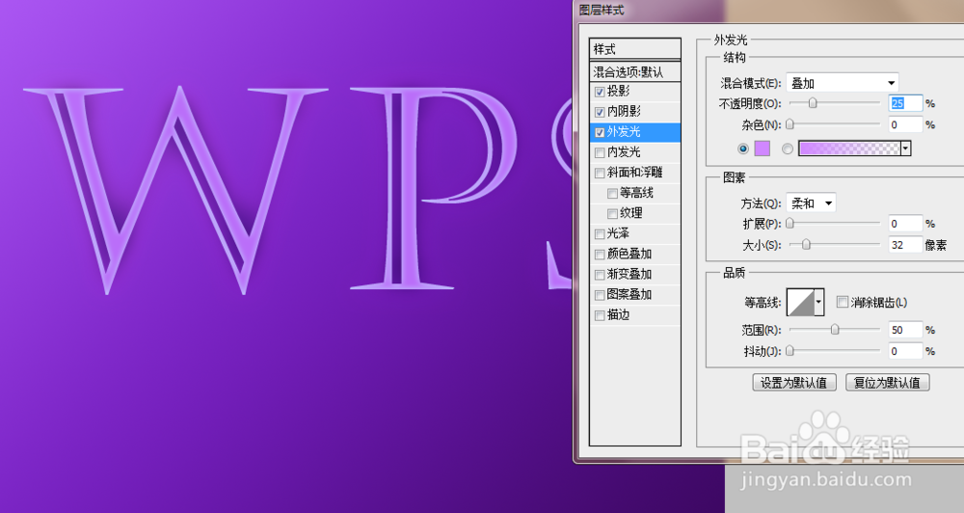
Task: Enable the 内发光 inner glow checkbox
Action: pos(600,153)
